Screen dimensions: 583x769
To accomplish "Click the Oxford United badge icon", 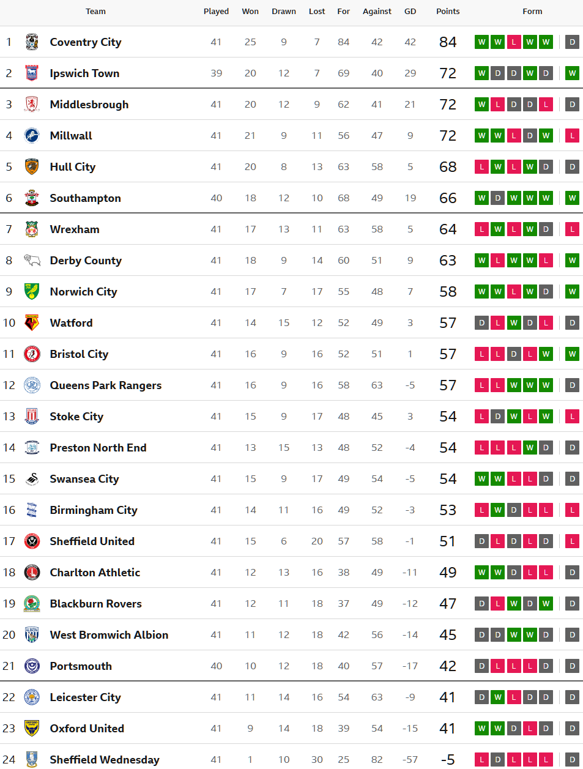I will coord(32,729).
